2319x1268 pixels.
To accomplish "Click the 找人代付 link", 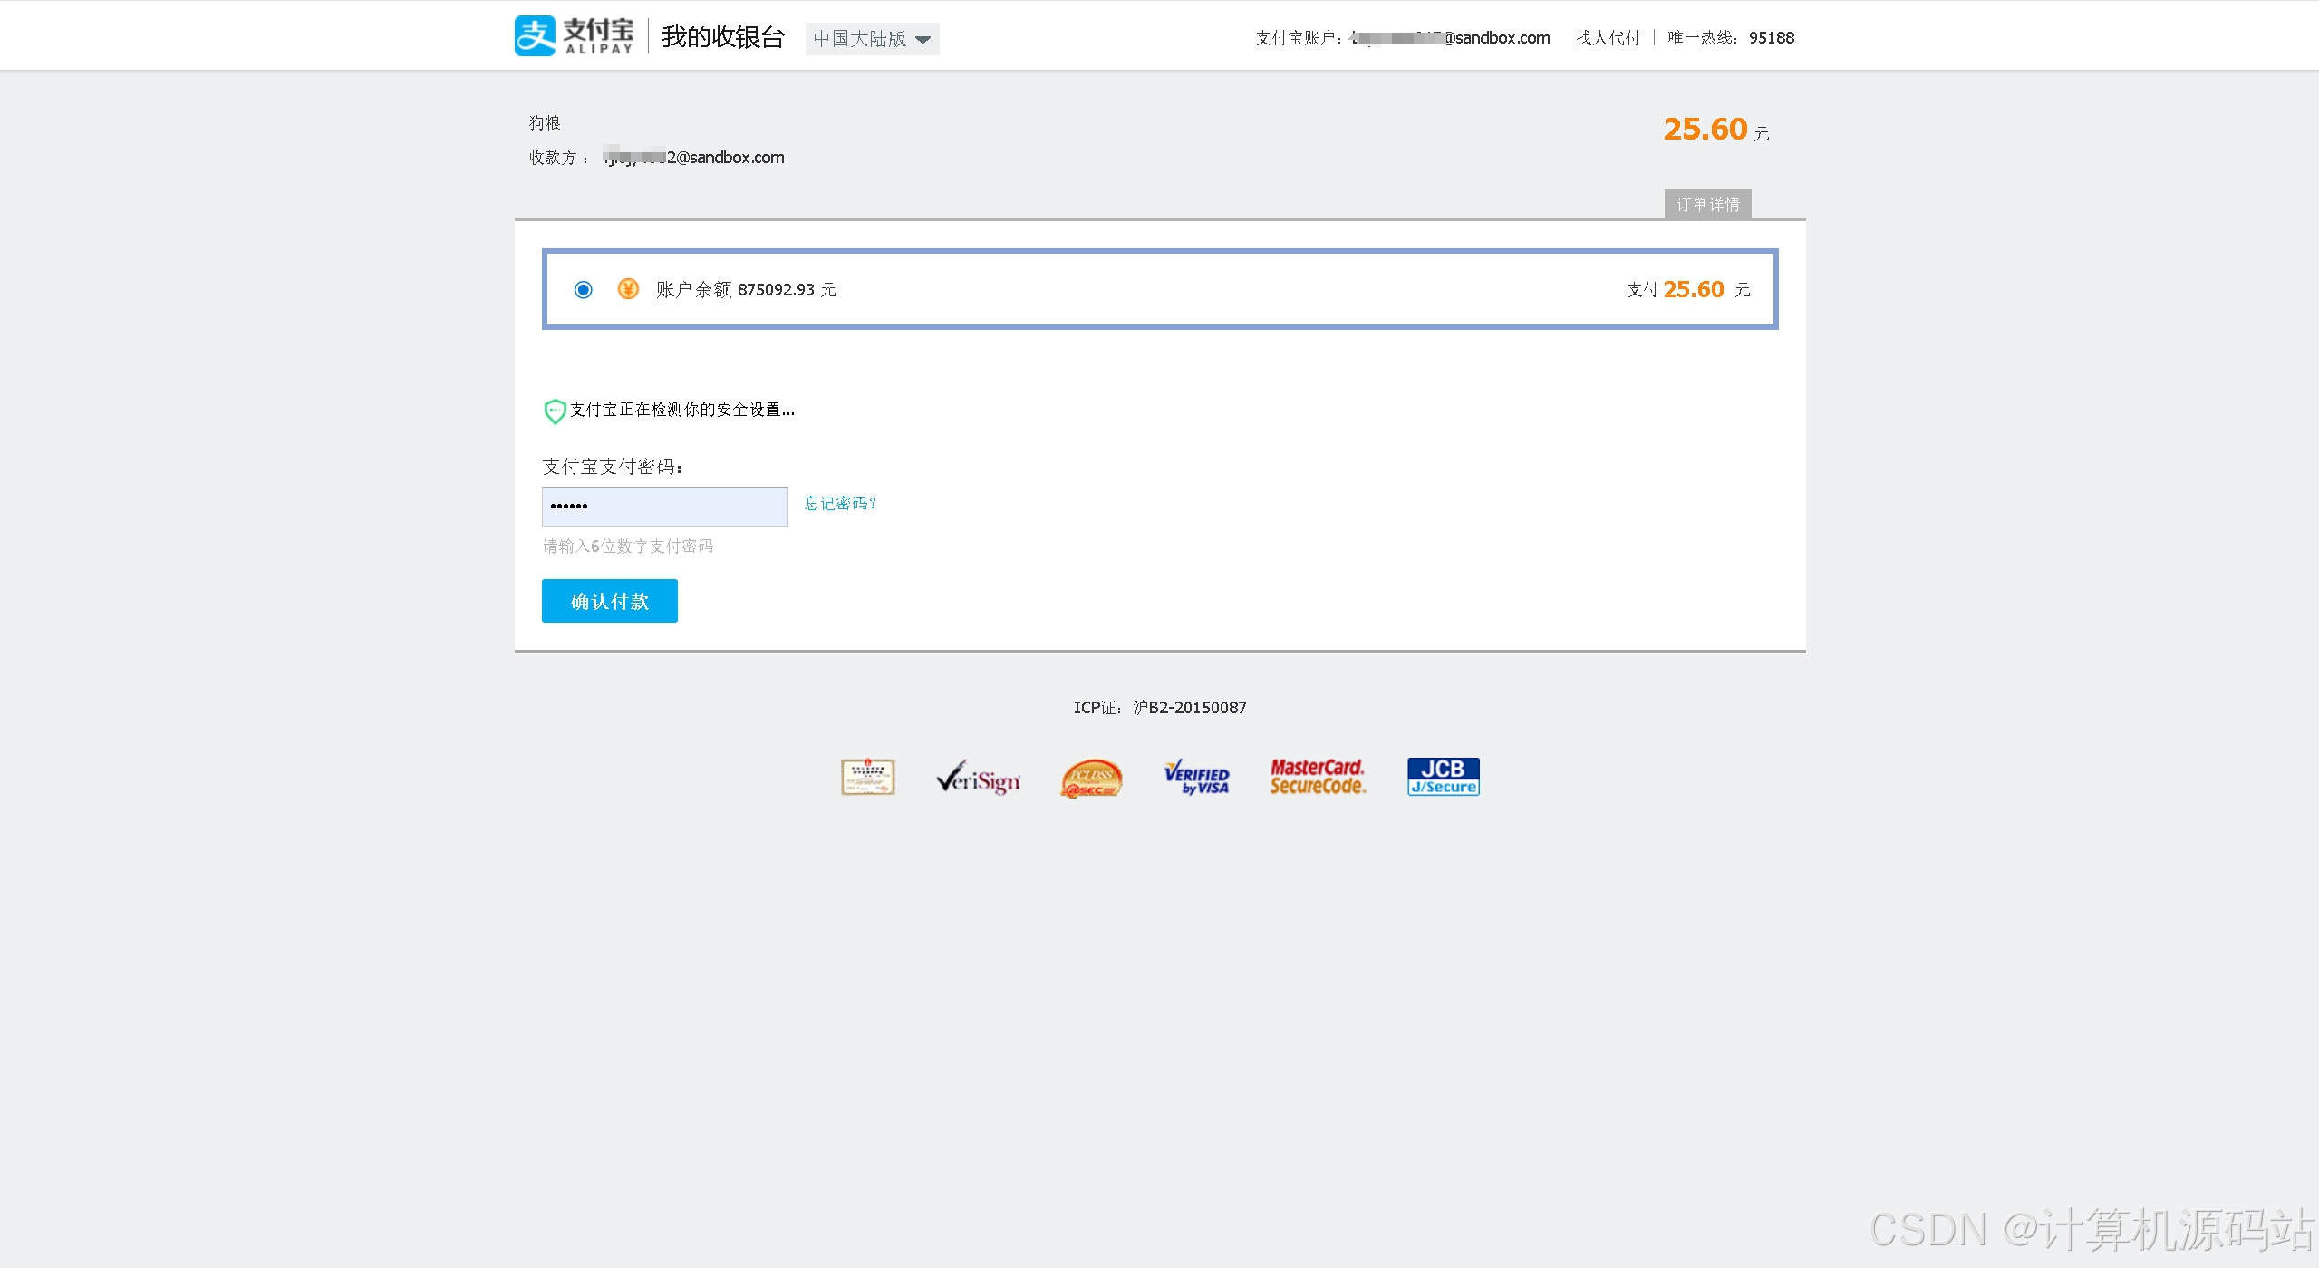I will [x=1609, y=38].
